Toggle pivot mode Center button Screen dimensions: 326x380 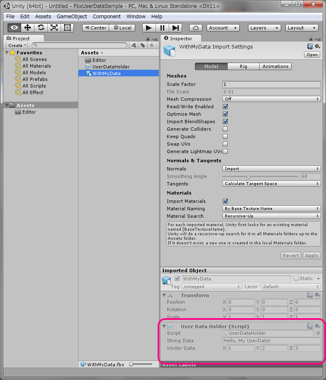tap(96, 28)
